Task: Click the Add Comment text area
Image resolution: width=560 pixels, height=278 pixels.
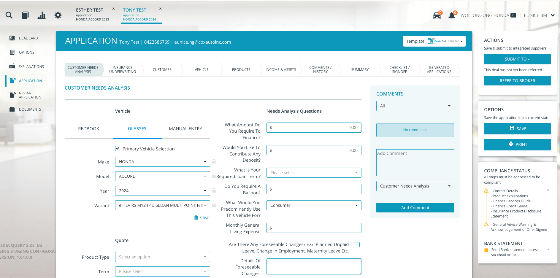Action: click(x=415, y=163)
